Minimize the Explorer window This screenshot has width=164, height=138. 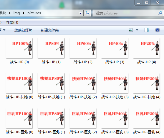(139, 3)
